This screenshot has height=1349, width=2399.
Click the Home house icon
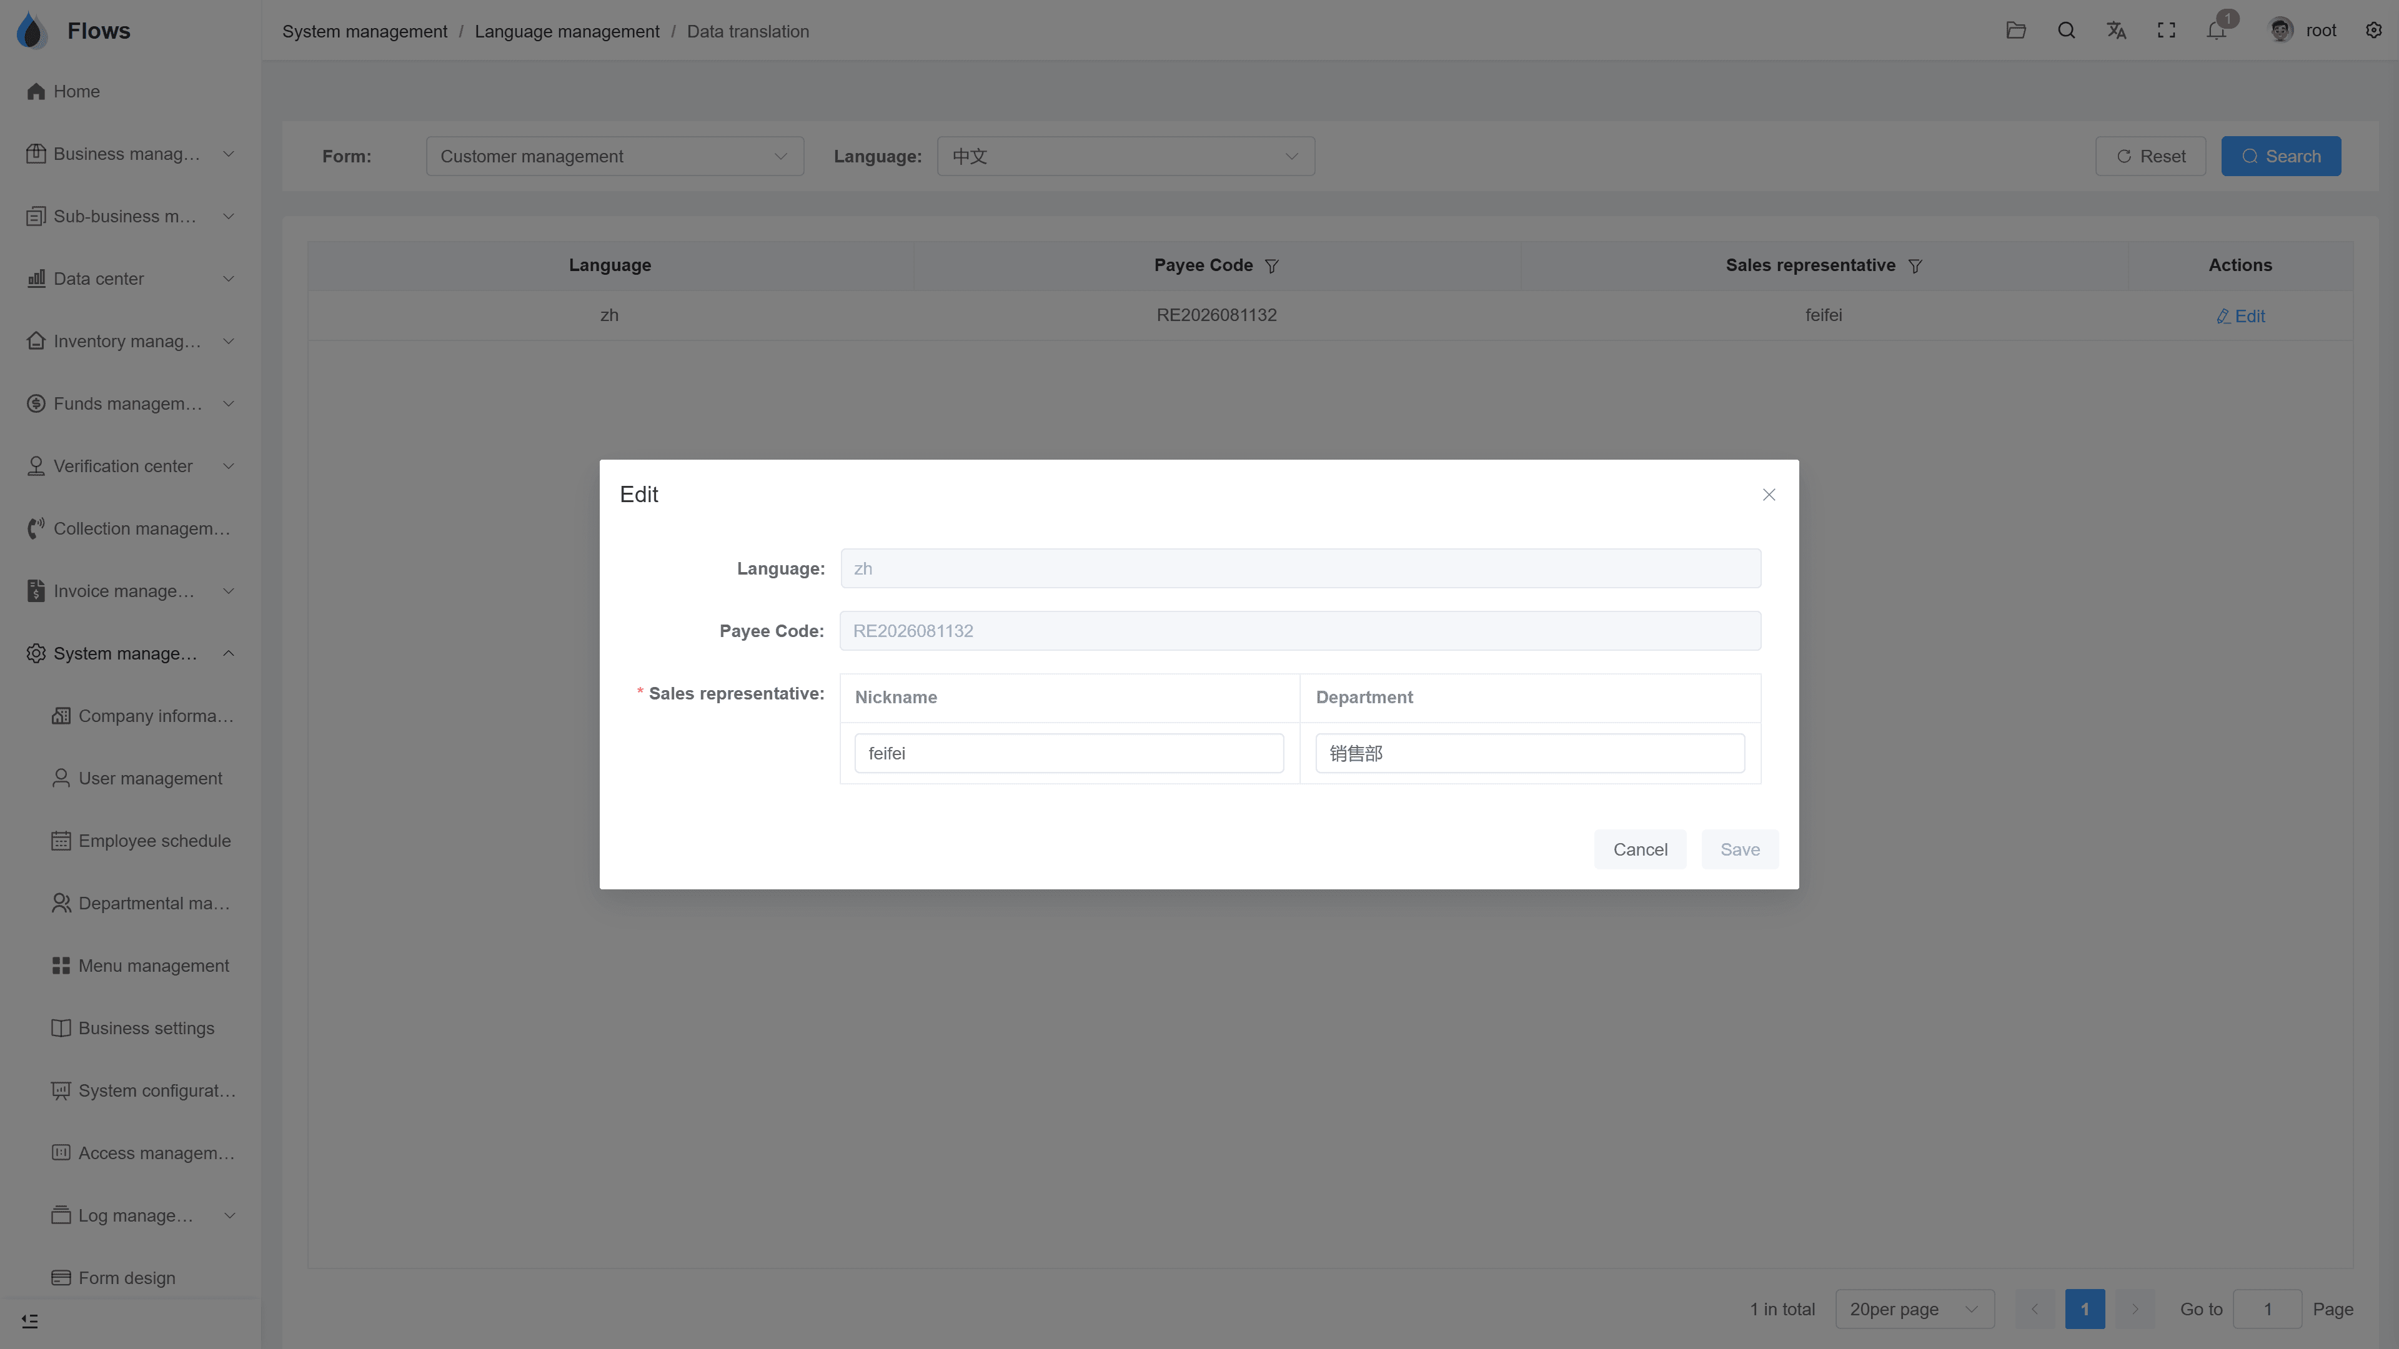coord(36,91)
